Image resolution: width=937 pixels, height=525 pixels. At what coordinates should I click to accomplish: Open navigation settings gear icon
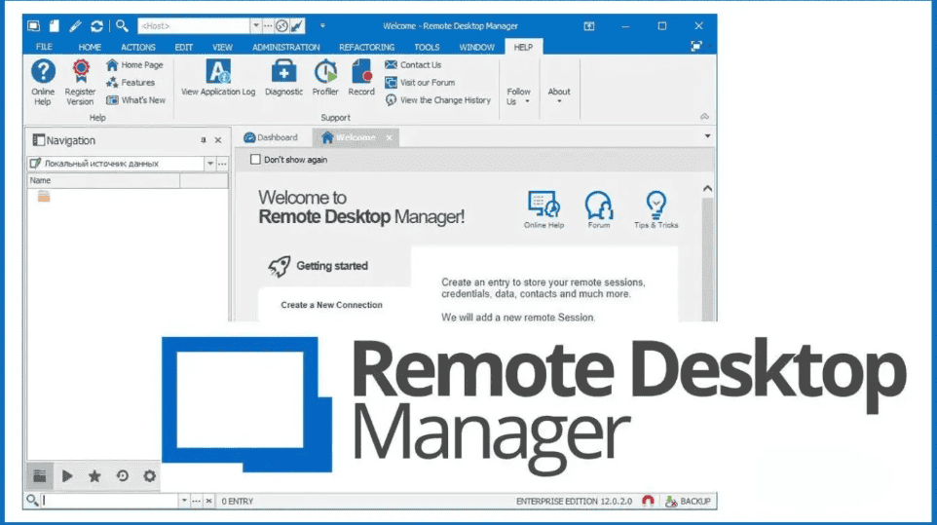149,476
